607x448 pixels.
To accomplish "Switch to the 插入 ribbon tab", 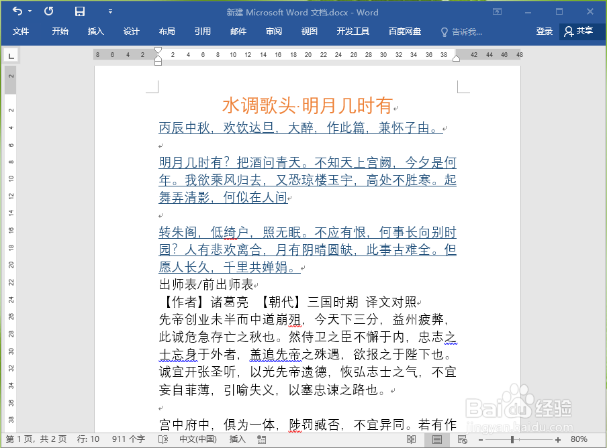I will pos(95,32).
